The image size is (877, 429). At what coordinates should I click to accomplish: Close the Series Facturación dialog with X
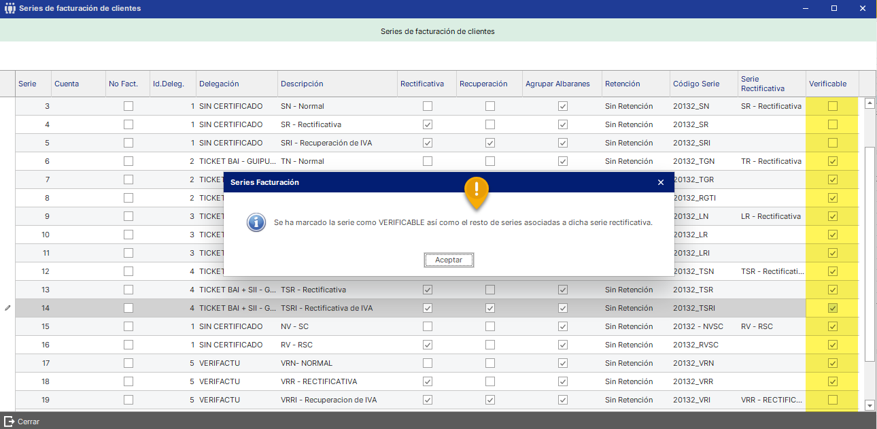pyautogui.click(x=661, y=182)
